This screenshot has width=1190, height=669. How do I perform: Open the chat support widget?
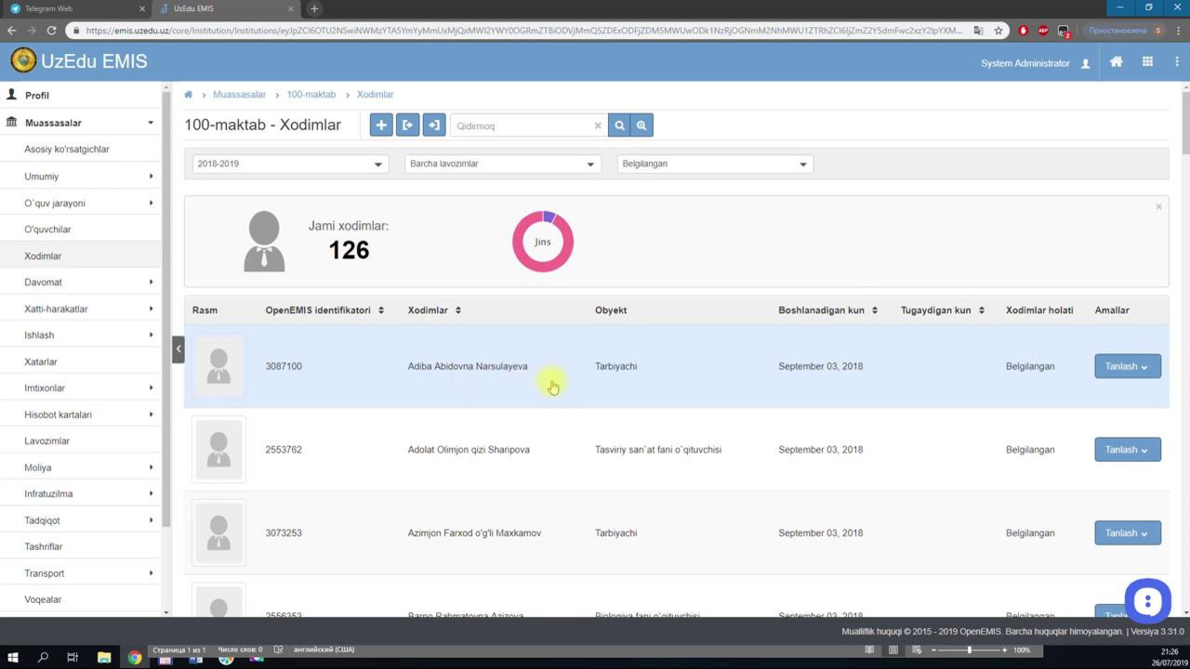[1147, 601]
